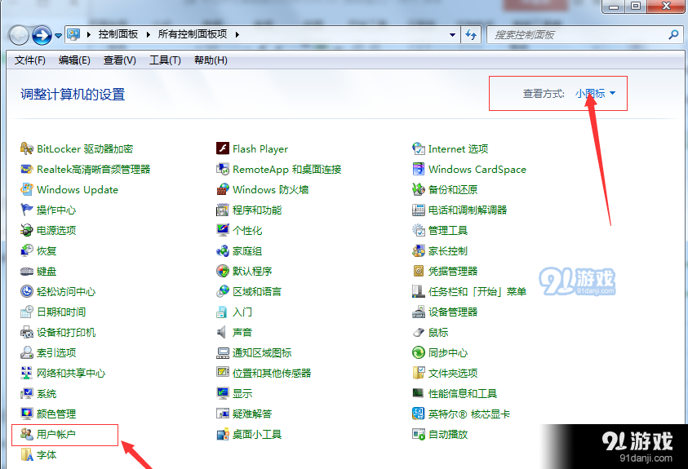Click the 索引选项 icon
This screenshot has width=688, height=469.
(27, 352)
